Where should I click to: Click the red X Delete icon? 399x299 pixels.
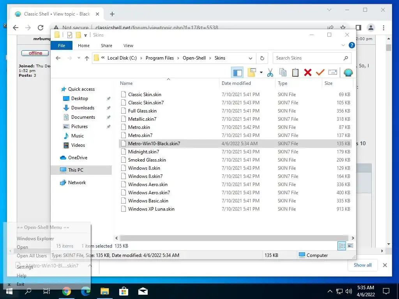[308, 72]
